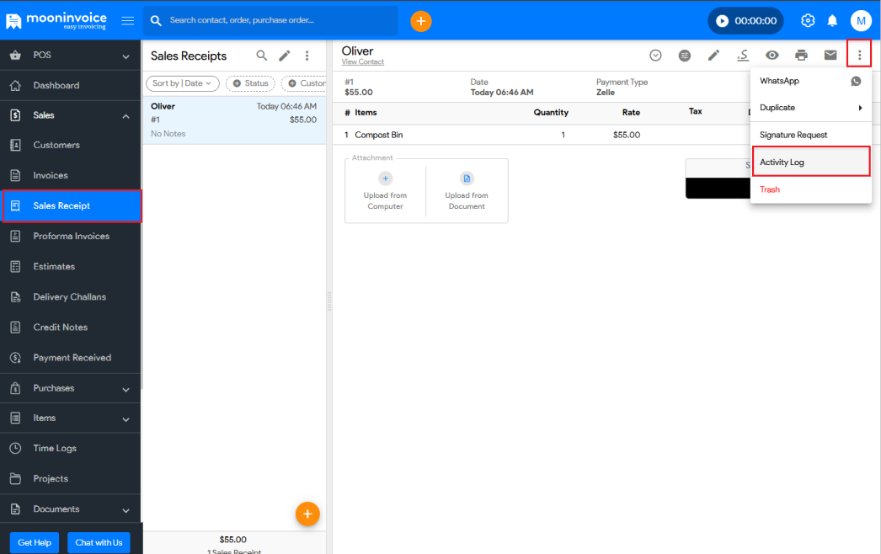
Task: Open Proforma Invoices
Action: tap(70, 236)
